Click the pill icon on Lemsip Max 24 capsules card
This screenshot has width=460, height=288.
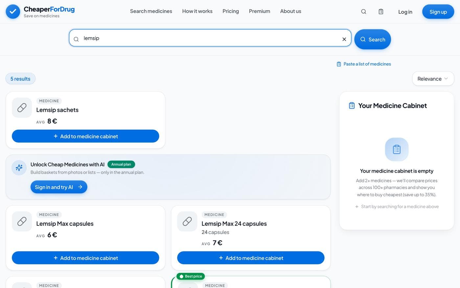click(x=187, y=221)
